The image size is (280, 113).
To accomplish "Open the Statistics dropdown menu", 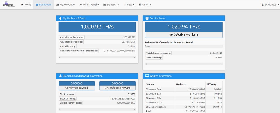I will 111,5.
